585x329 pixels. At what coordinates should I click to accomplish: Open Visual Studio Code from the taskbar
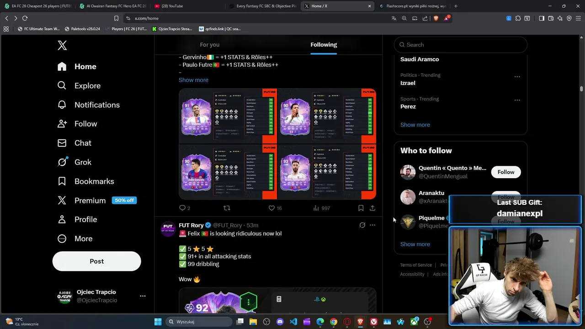[x=293, y=322]
